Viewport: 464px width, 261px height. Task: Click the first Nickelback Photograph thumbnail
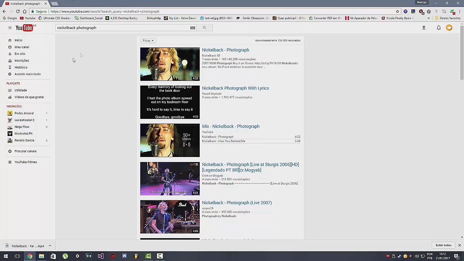coord(170,64)
